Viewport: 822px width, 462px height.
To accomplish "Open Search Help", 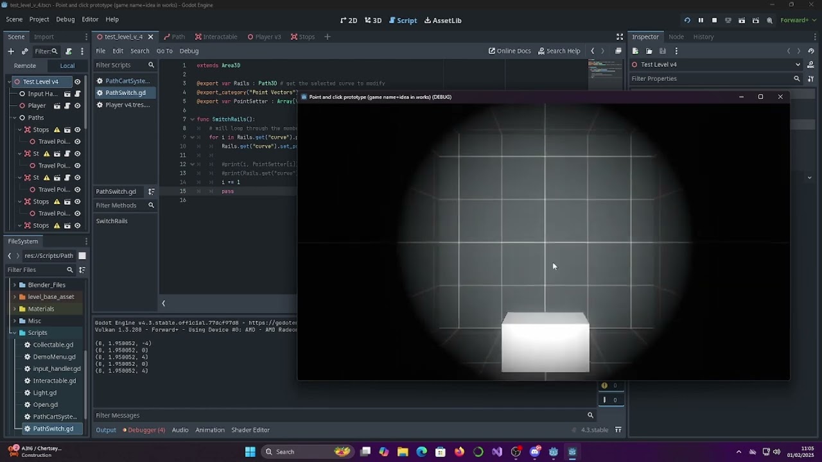I will click(x=559, y=51).
